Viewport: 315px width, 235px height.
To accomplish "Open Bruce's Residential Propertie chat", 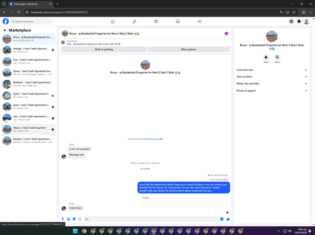I will tap(28, 39).
